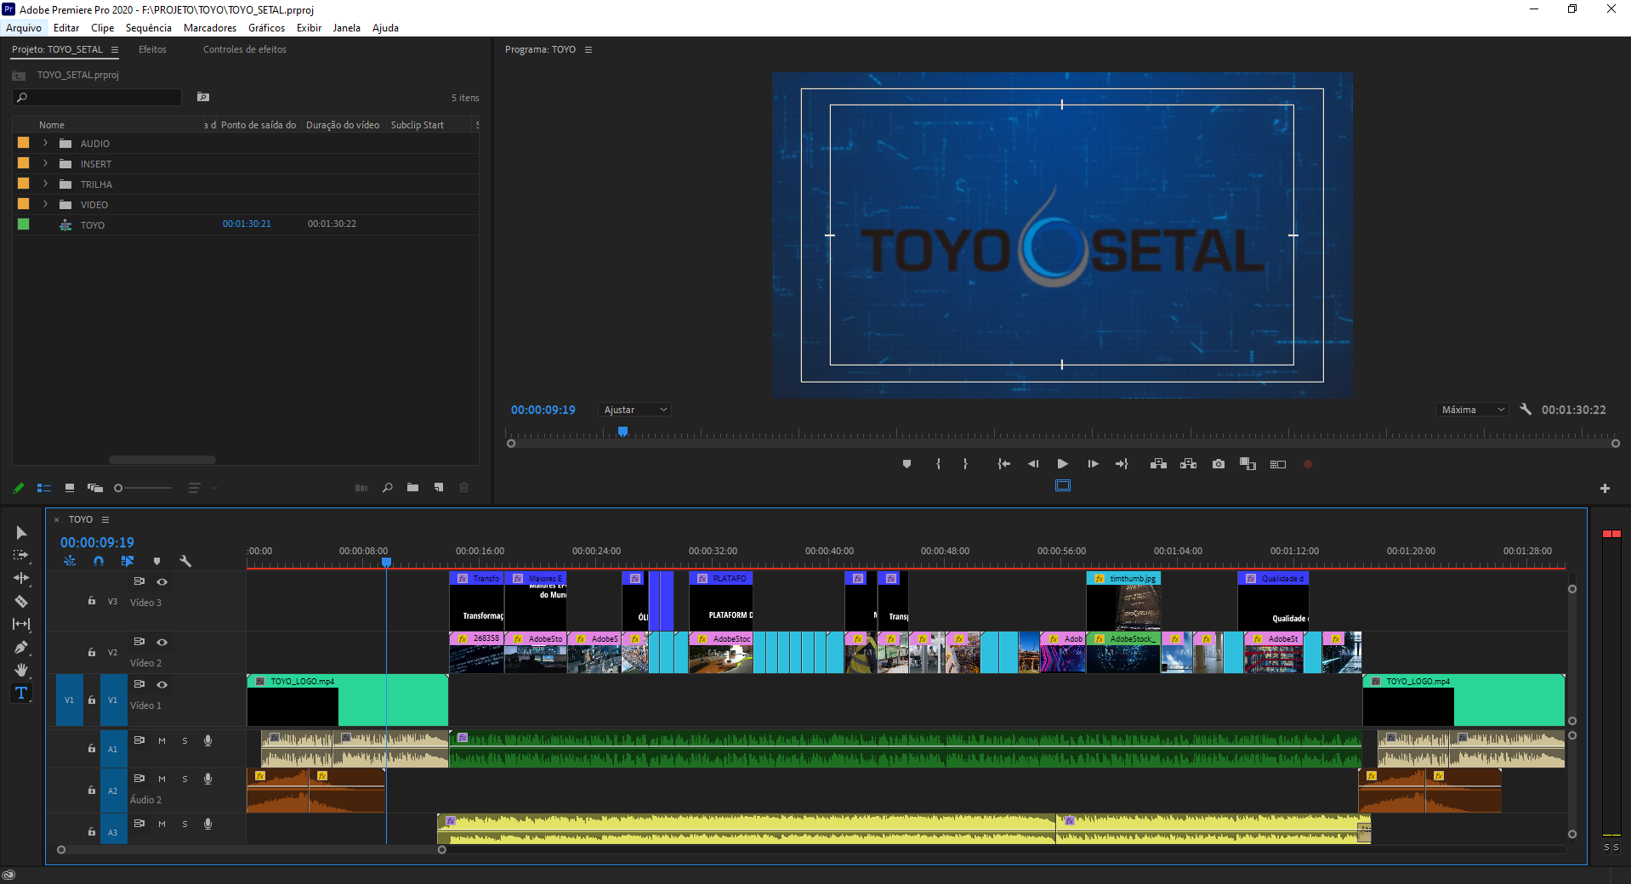Click Find magnifier in project panel footer
The image size is (1631, 884).
[x=388, y=488]
